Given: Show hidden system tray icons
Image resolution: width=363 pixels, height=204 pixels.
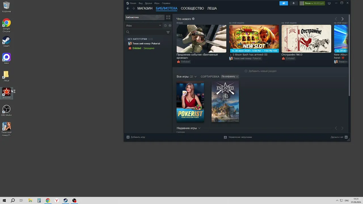Looking at the screenshot, I should (x=337, y=201).
